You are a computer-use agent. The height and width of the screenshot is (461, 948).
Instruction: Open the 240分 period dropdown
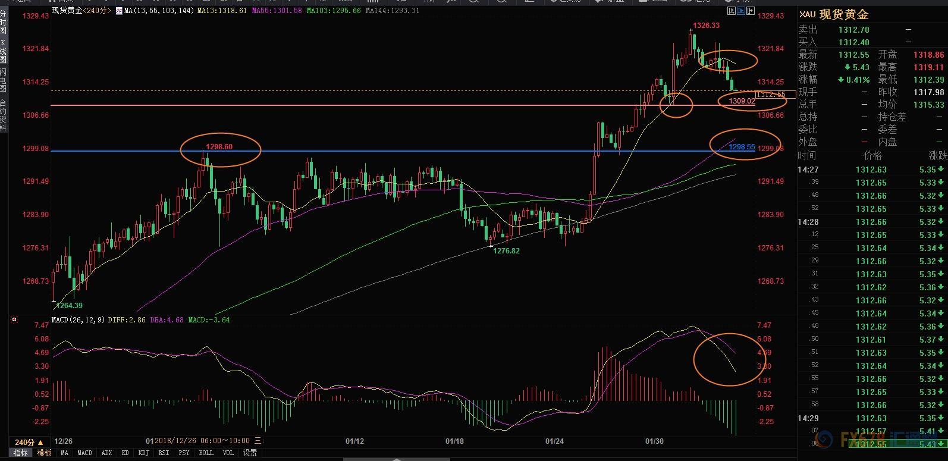(29, 443)
